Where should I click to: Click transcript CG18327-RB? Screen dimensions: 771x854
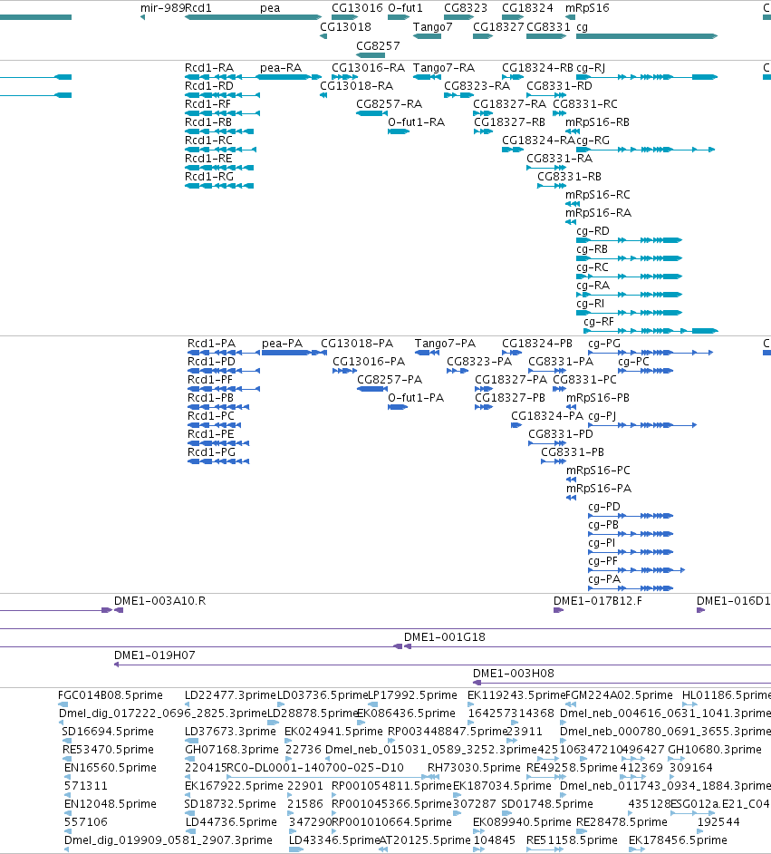[x=509, y=122]
